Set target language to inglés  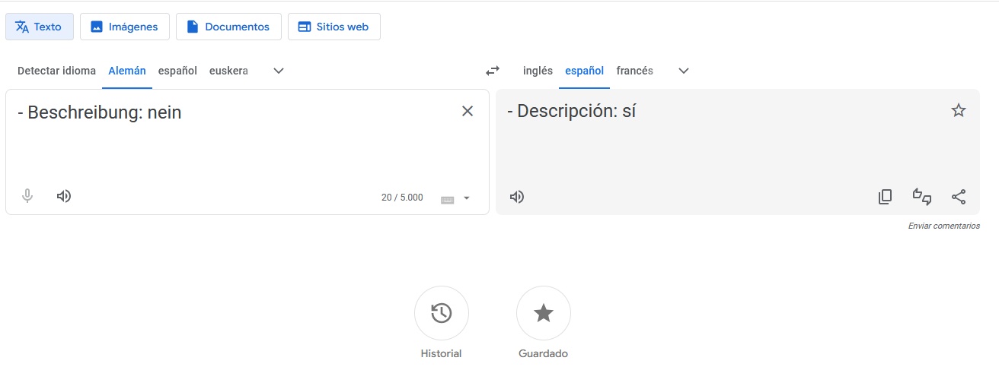(538, 71)
